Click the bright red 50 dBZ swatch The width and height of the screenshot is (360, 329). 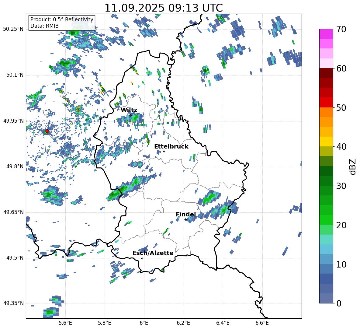pyautogui.click(x=326, y=103)
